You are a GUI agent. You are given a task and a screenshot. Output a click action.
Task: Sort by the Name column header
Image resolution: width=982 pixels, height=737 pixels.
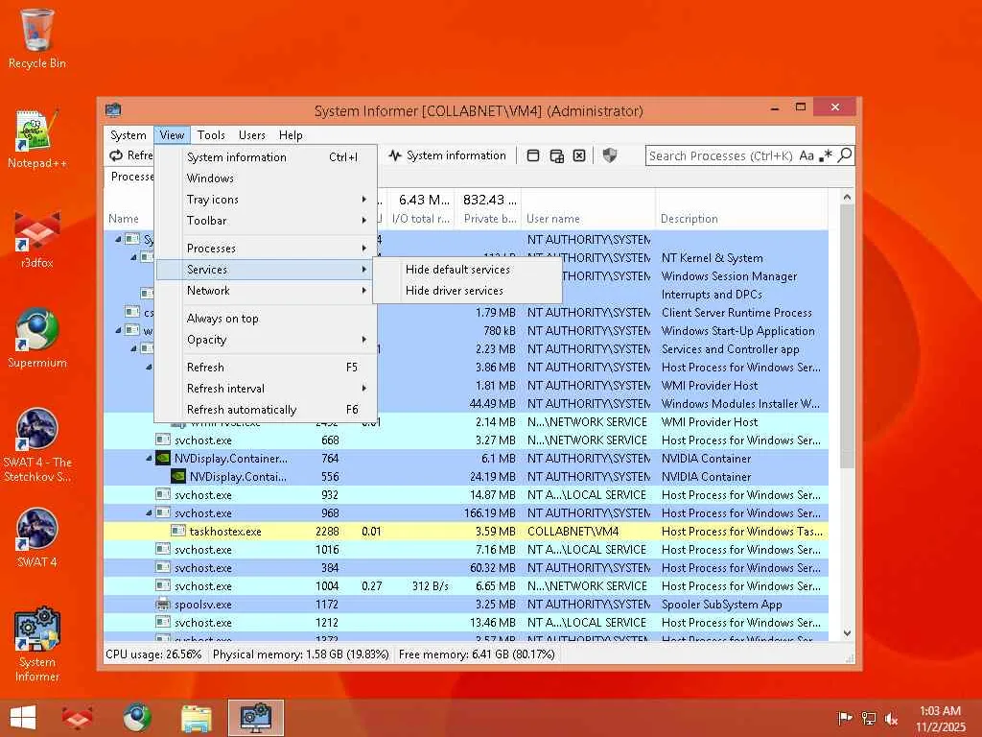click(129, 209)
